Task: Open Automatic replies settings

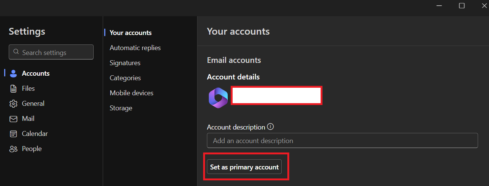Action: 135,48
